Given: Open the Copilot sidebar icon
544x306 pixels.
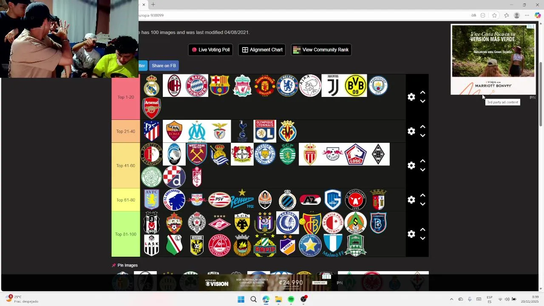Looking at the screenshot, I should pos(538,15).
